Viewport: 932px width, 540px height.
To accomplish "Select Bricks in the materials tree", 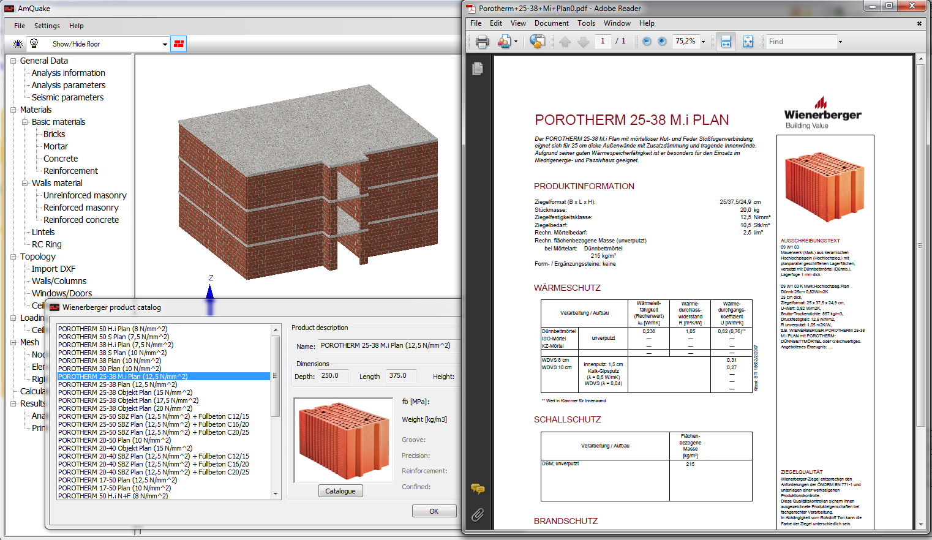I will [54, 134].
